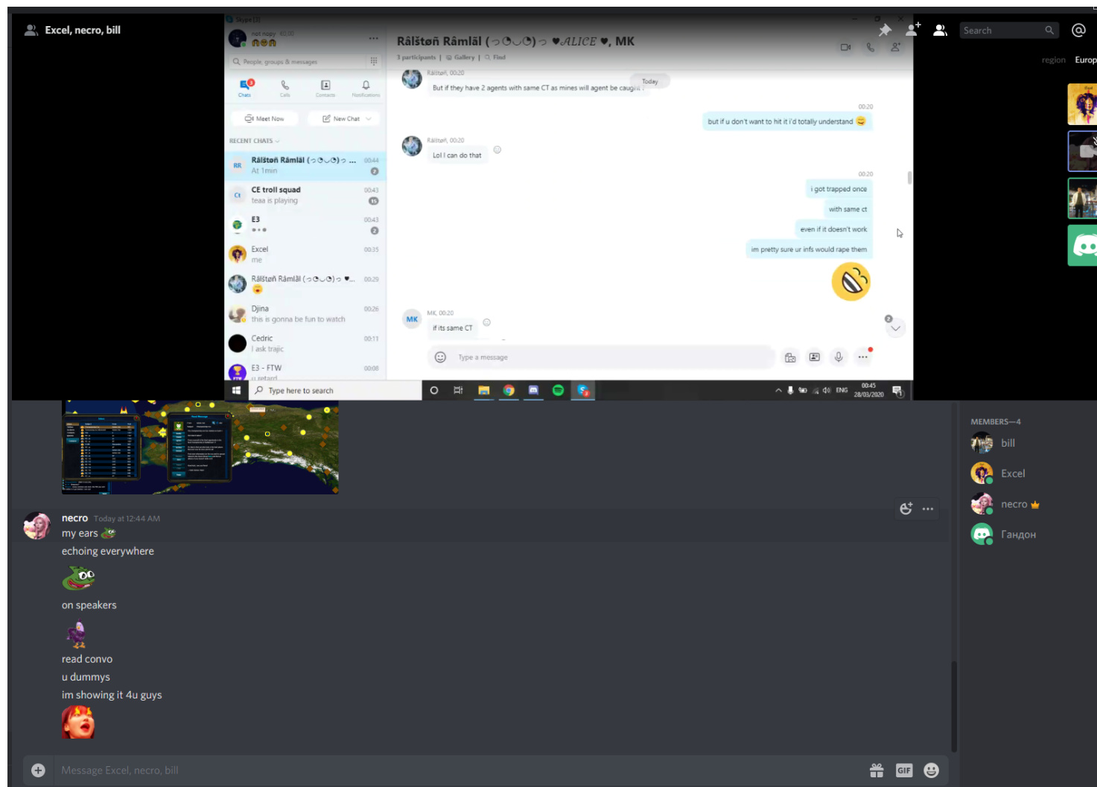
Task: Open Windows Task View
Action: tap(458, 390)
